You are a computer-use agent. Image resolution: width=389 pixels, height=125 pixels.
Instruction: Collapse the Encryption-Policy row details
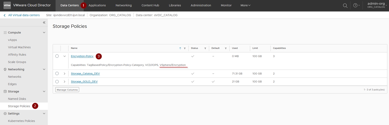(64, 56)
